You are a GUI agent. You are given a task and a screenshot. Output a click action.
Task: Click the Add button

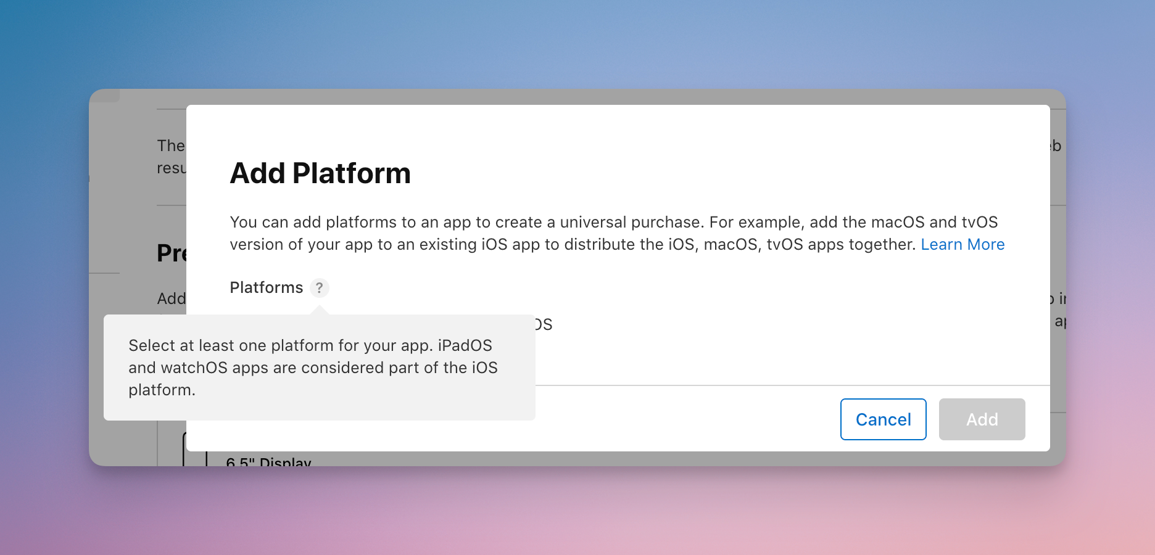(x=982, y=419)
